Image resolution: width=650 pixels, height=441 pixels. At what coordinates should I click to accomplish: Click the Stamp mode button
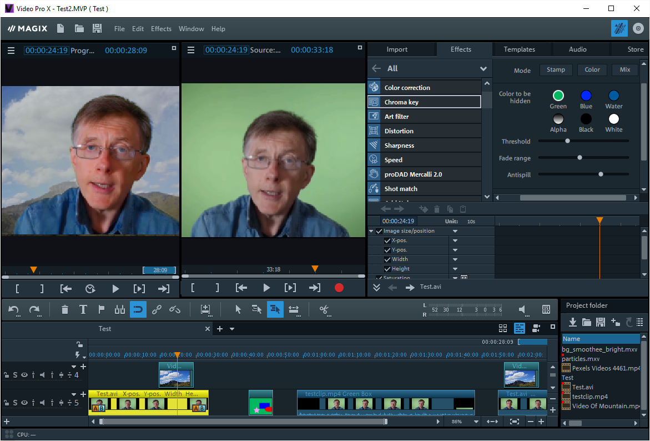coord(556,69)
